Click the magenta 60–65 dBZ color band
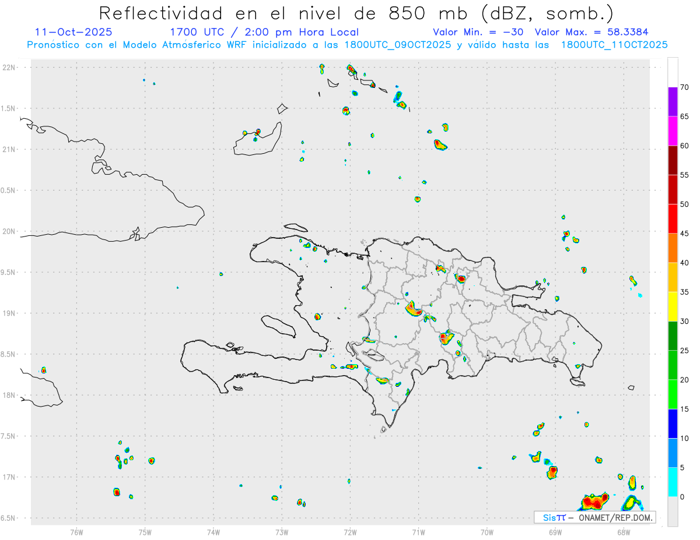 (673, 131)
